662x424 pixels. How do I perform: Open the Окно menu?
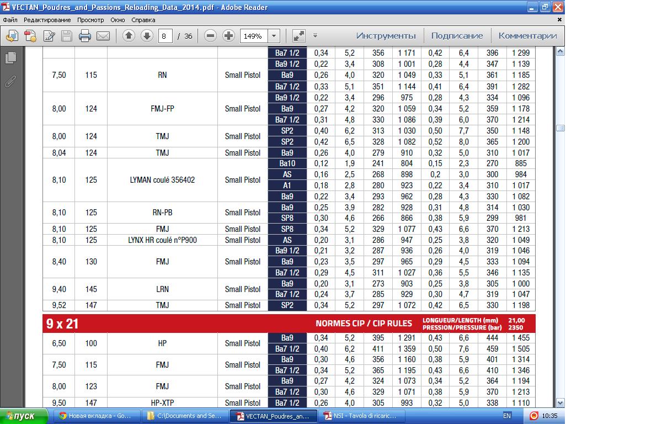[118, 20]
